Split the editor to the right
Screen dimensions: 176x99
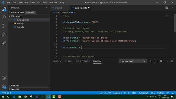pos(167,8)
